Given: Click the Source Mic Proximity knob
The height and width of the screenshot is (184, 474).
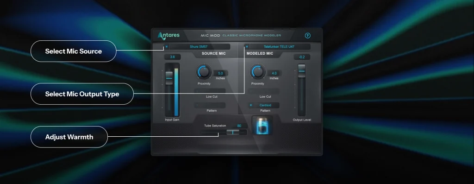Looking at the screenshot, I should click(204, 72).
